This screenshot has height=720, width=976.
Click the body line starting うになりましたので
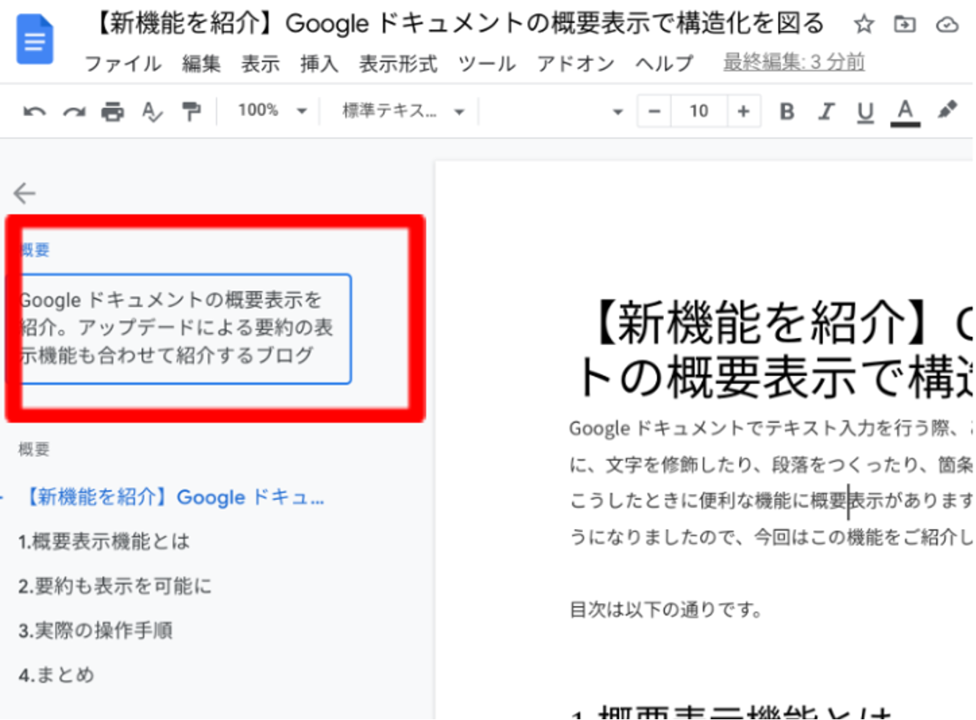point(771,537)
